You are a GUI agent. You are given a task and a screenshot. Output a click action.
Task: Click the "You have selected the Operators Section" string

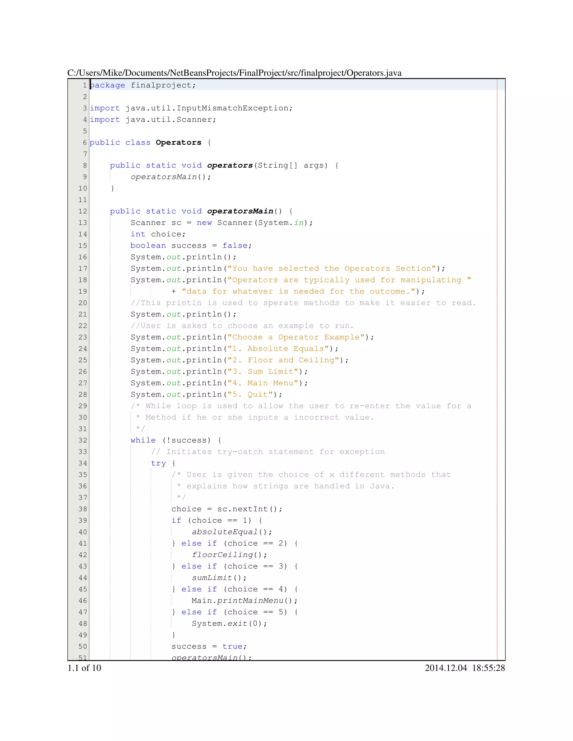point(331,268)
